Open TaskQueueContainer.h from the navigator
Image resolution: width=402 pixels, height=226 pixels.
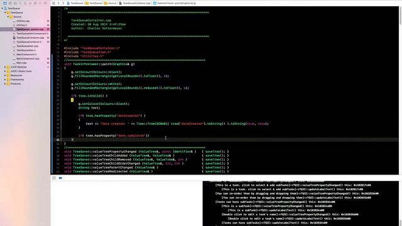[29, 42]
